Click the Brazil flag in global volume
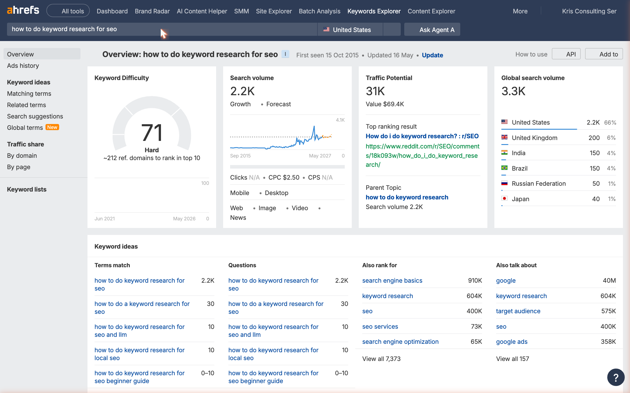 tap(505, 168)
